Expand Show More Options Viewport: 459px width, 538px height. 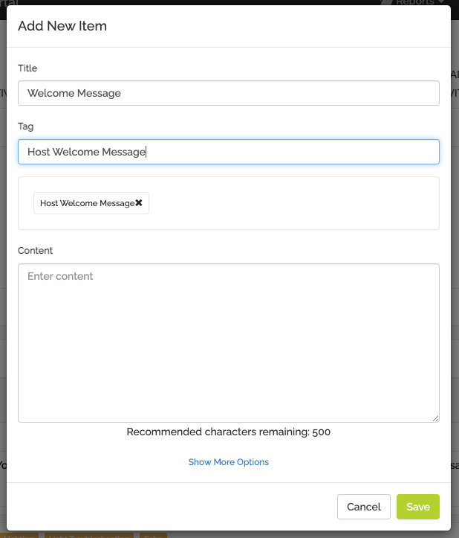pos(229,462)
